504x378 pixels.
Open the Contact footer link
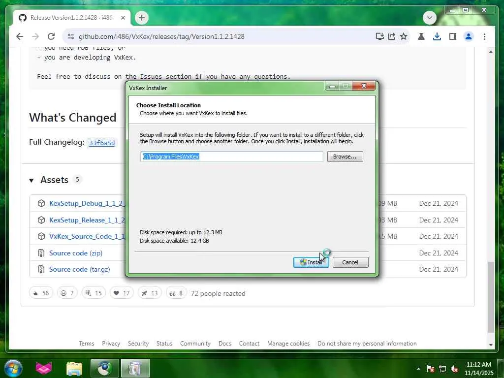click(249, 344)
